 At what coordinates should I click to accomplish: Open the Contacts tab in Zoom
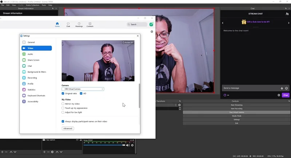coord(90,24)
